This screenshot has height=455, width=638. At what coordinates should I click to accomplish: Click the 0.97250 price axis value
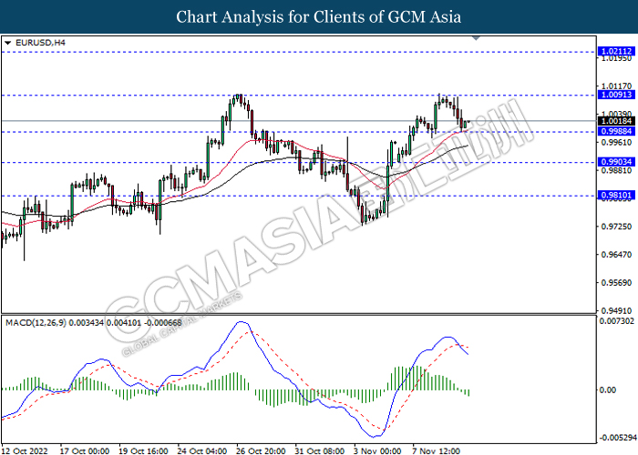[616, 227]
